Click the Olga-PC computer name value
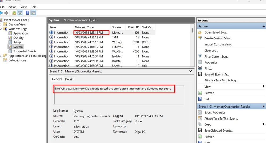This screenshot has height=143, width=266. (140, 132)
